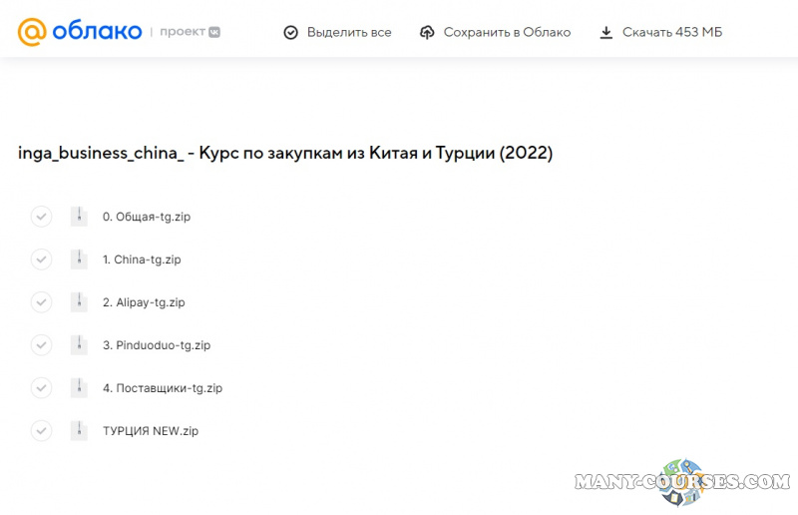Select the 1. China-tg.zip checkbox

(41, 259)
